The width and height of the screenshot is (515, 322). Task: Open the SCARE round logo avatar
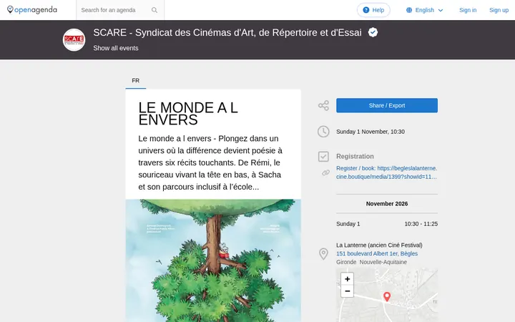74,40
